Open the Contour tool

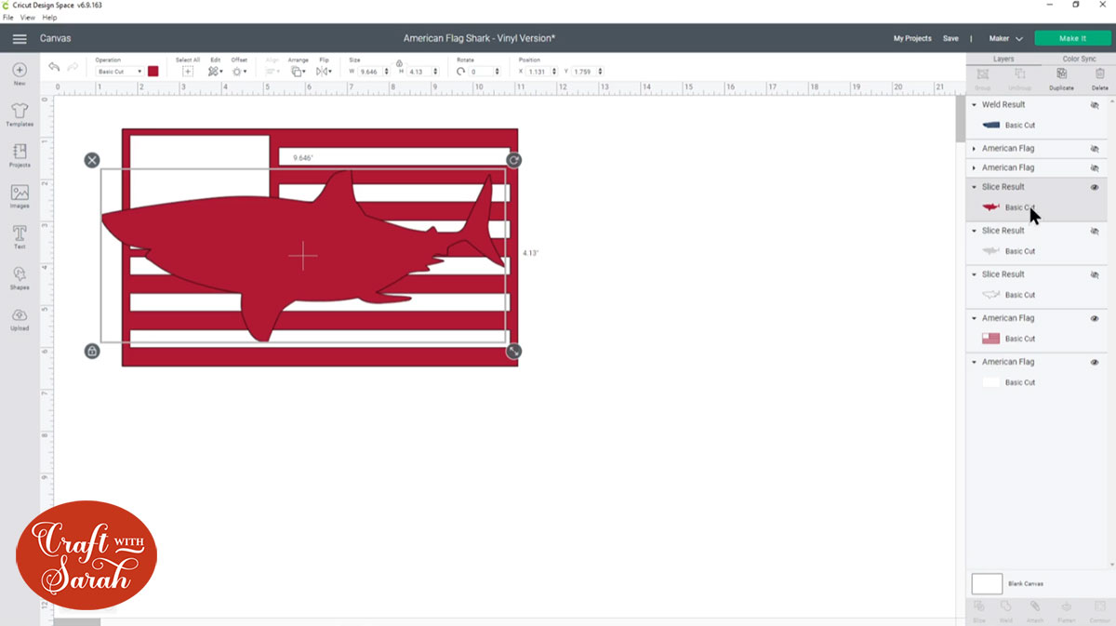coord(1097,606)
